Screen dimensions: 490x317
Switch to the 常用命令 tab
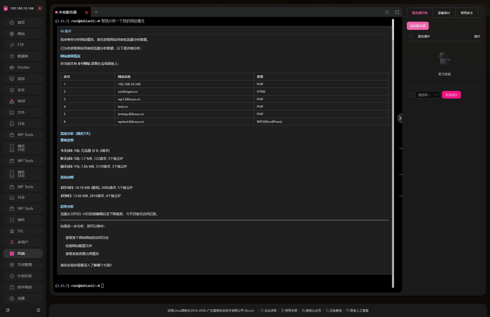click(467, 13)
